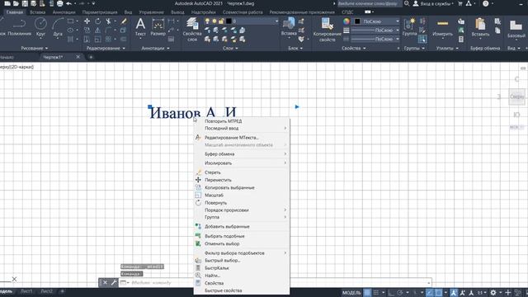528x297 pixels.
Task: Click the МОДЕЛЬ button in status bar
Action: point(351,293)
